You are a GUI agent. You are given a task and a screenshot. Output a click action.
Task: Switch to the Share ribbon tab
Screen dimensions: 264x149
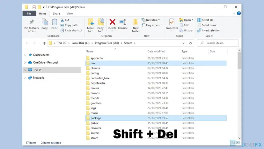(56, 13)
